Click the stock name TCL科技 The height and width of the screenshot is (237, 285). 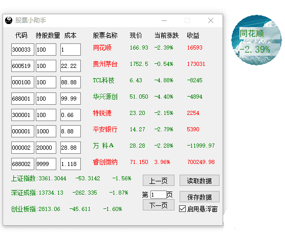pyautogui.click(x=103, y=80)
